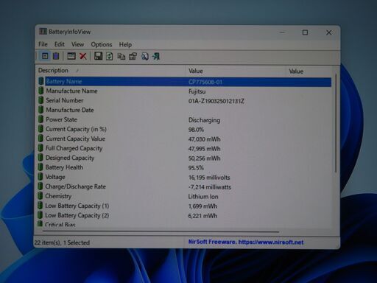Select the Manufacture Date row
The height and width of the screenshot is (283, 377).
point(185,110)
